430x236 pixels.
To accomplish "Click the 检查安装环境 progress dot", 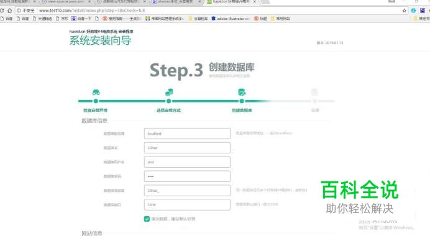I will [x=96, y=101].
